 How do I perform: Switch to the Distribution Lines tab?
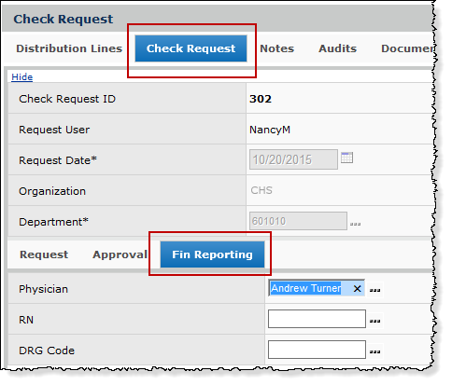[x=69, y=48]
